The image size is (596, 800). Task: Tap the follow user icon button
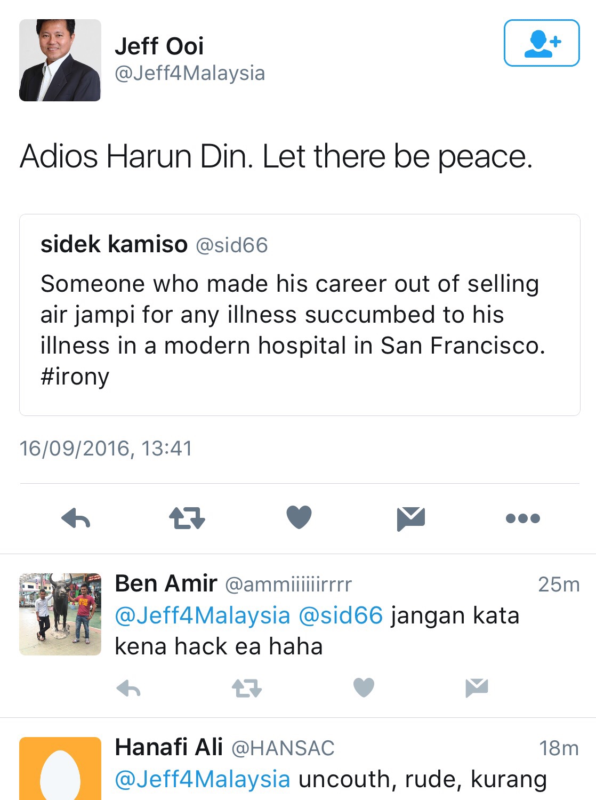[x=541, y=43]
